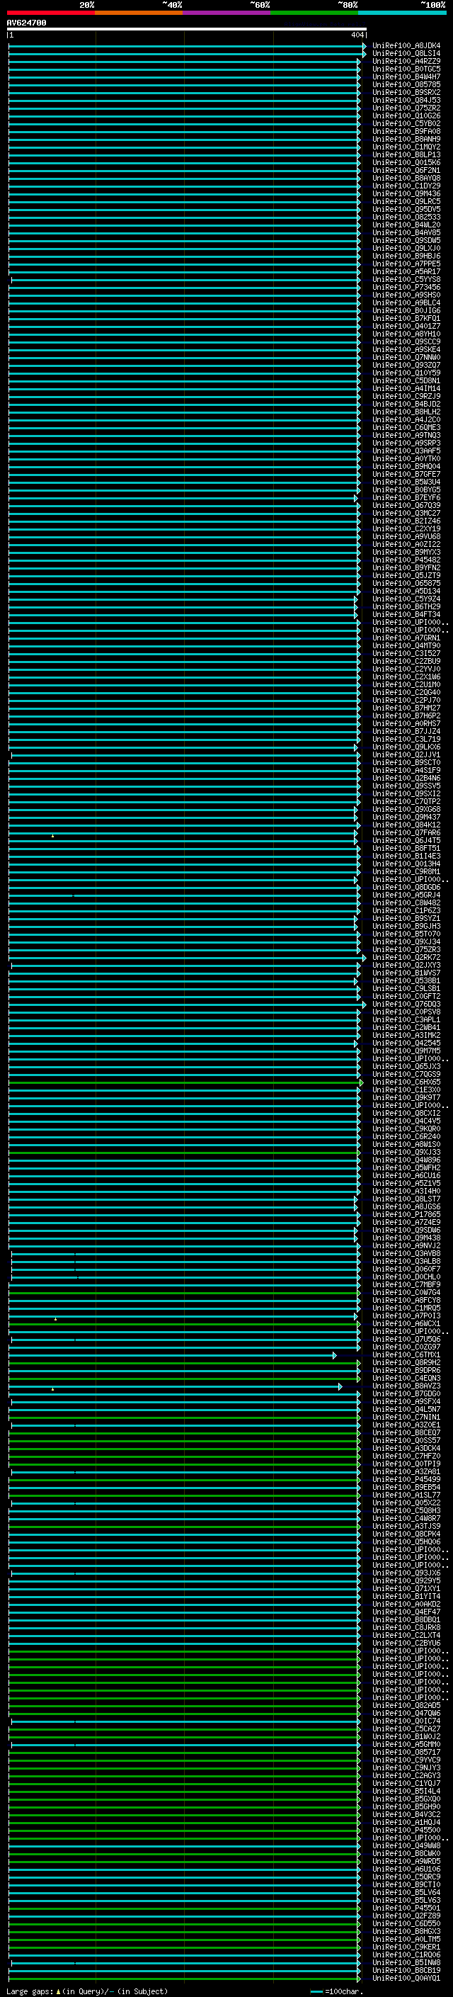453x1997 pixels.
Task: Click the UniRef100_Q0AYQ1 label
Action: click(x=406, y=1979)
